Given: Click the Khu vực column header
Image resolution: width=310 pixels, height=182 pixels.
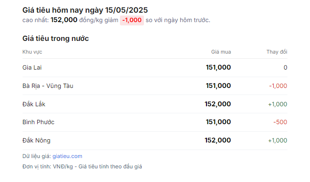Looking at the screenshot, I should [32, 52].
